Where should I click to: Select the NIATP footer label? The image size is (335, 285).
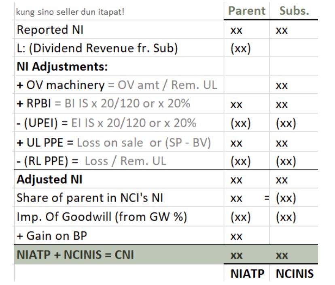point(246,273)
